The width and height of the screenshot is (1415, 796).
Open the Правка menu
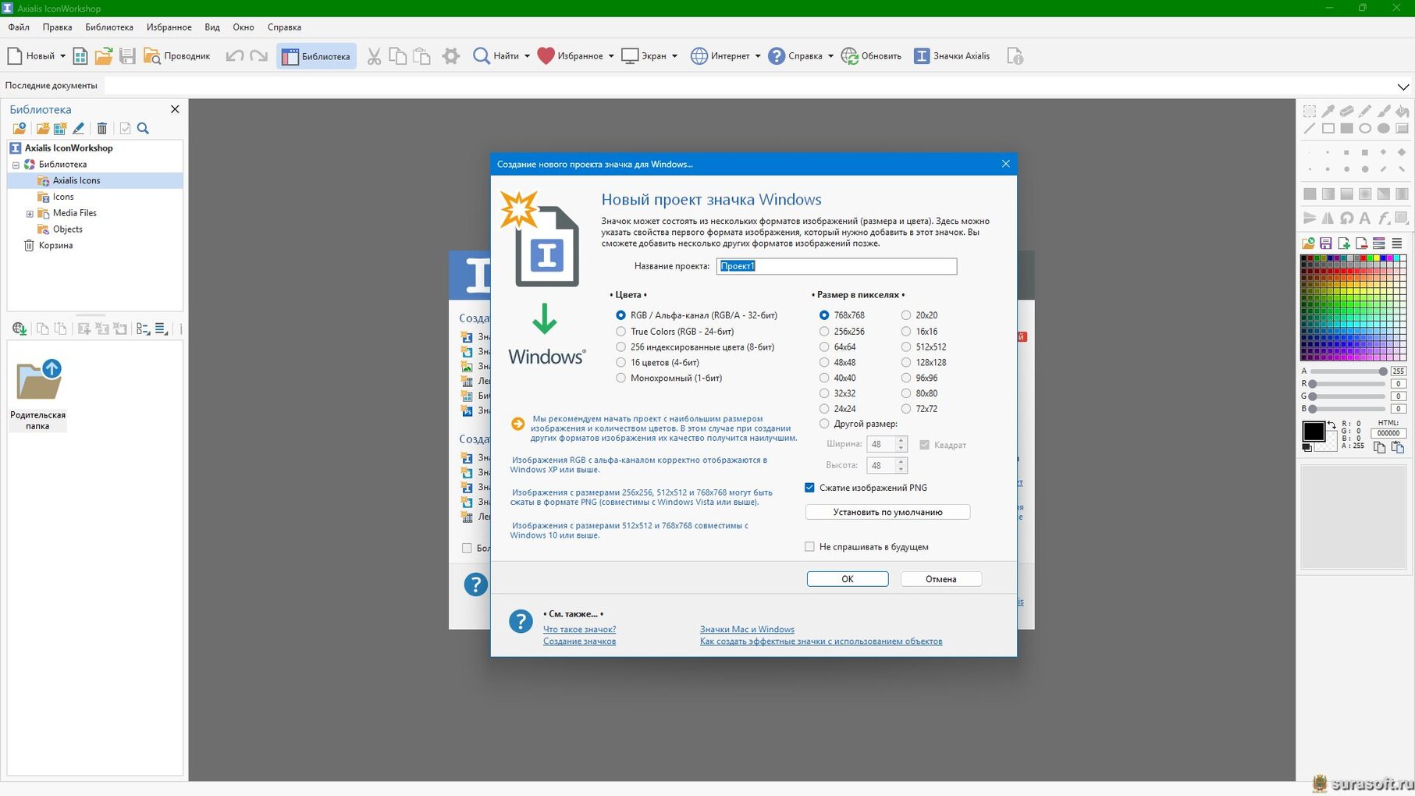[x=57, y=27]
